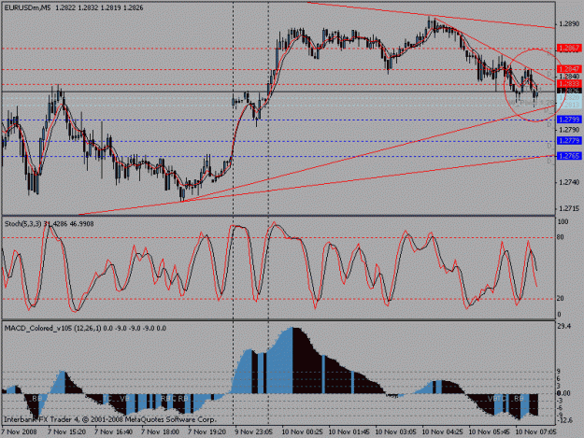Viewport: 584px width, 438px height.
Task: Click the 9 Nov 23:05 time label
Action: coord(253,432)
